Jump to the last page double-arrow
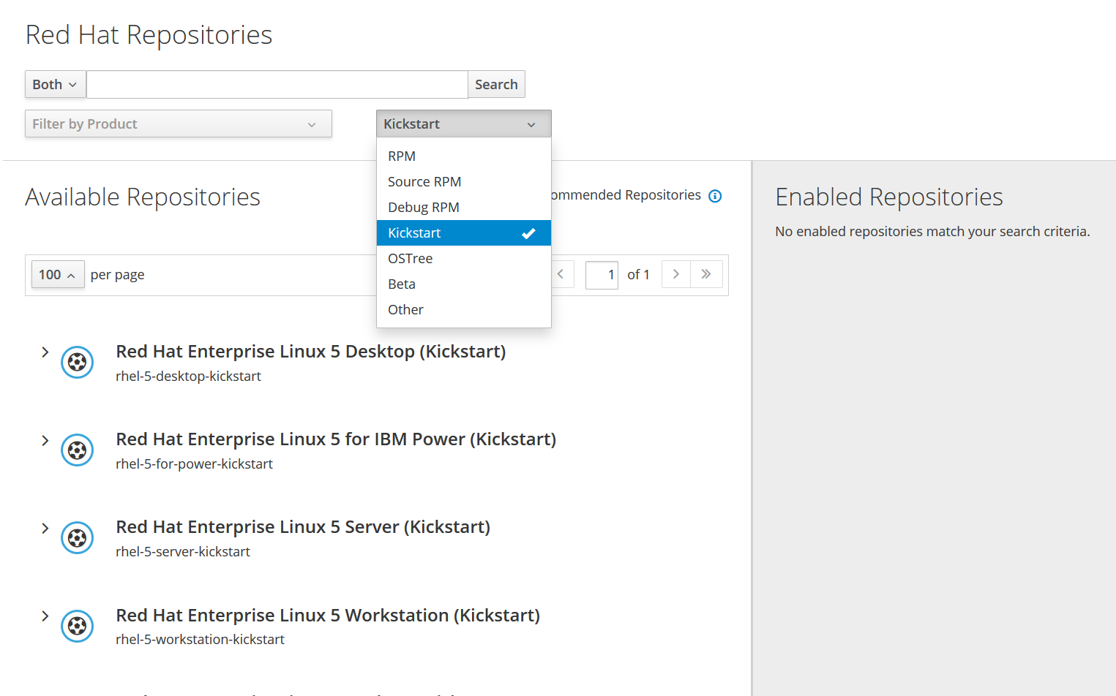The image size is (1116, 696). 706,274
